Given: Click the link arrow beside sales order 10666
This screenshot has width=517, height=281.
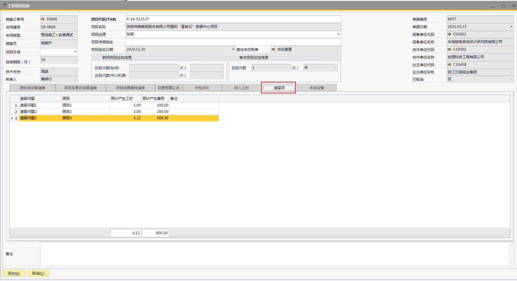Looking at the screenshot, I should click(43, 19).
